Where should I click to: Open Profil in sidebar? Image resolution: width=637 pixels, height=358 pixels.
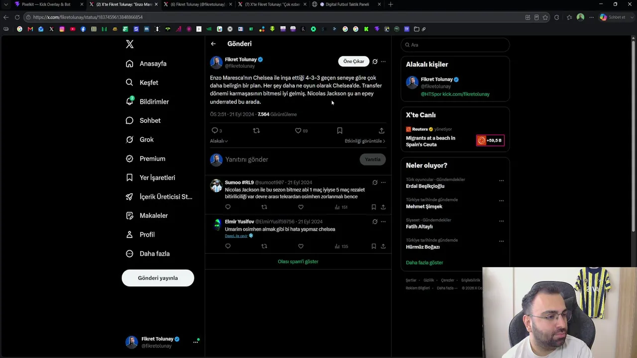[140, 235]
